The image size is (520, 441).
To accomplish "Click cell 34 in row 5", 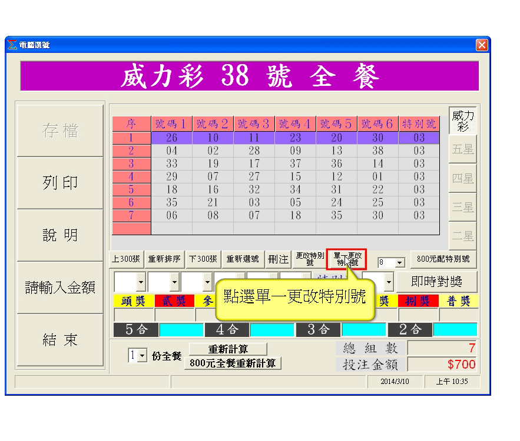I will tap(295, 189).
